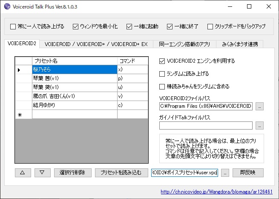This screenshot has height=199, width=279.
Task: Maximize the Voiceroid Talk Plus window
Action: click(249, 6)
